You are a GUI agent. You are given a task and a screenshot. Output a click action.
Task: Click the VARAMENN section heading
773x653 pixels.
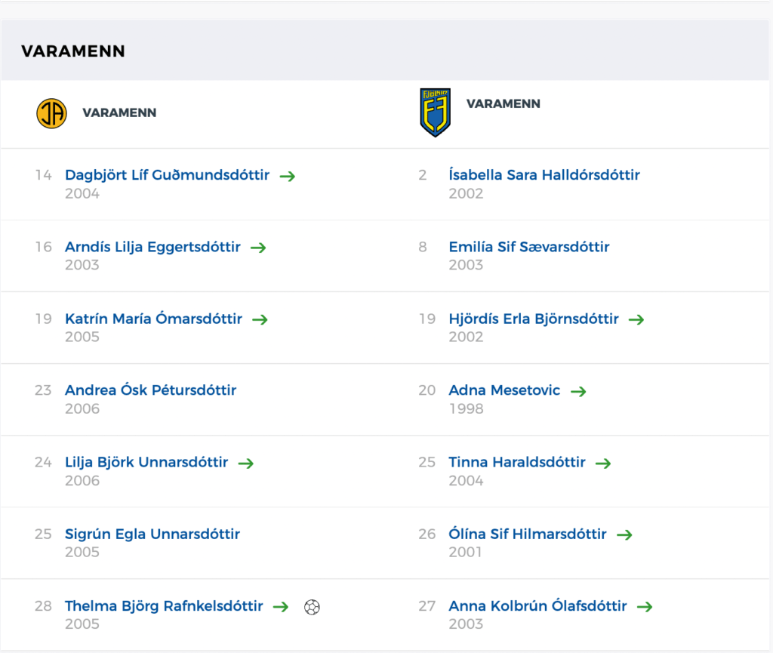[x=73, y=51]
